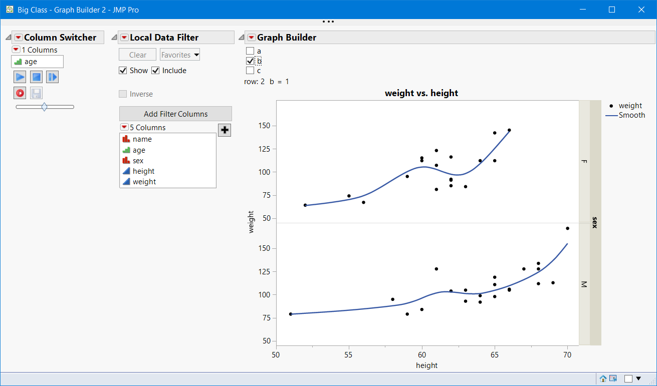Image resolution: width=657 pixels, height=386 pixels.
Task: Toggle the Include checkbox in Local Data Filter
Action: pos(155,70)
